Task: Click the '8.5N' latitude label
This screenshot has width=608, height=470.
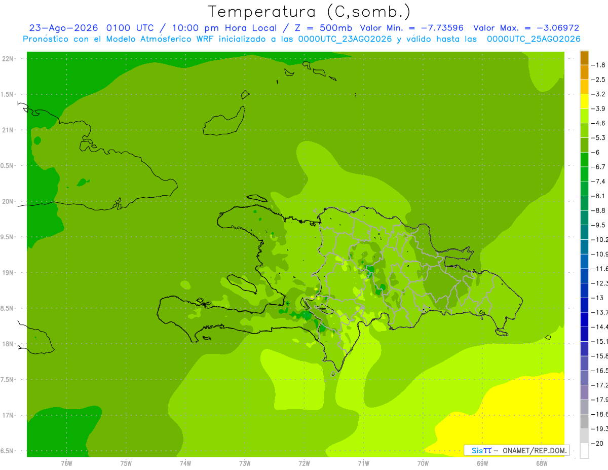Action: (7, 308)
